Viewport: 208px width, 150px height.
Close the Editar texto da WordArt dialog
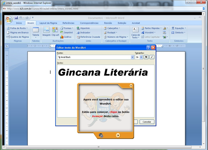point(153,47)
